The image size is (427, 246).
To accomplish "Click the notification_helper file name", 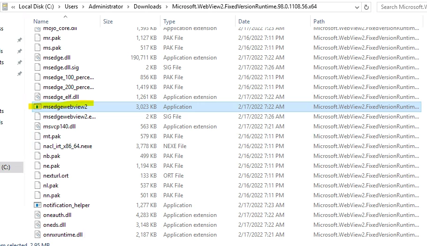I will tap(67, 205).
